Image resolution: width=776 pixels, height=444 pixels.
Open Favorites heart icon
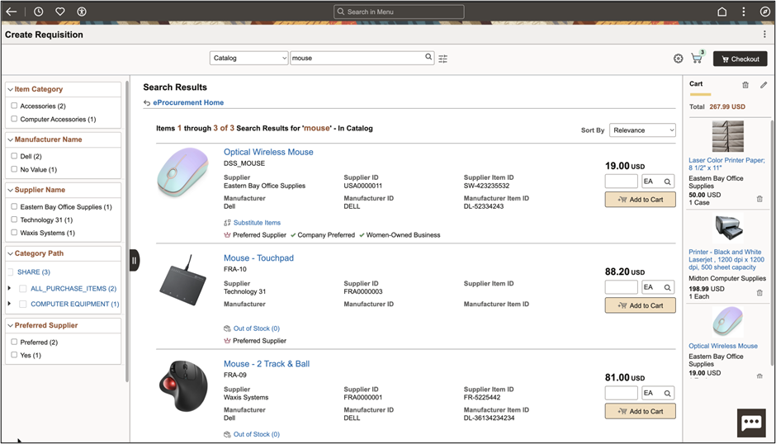(x=60, y=12)
